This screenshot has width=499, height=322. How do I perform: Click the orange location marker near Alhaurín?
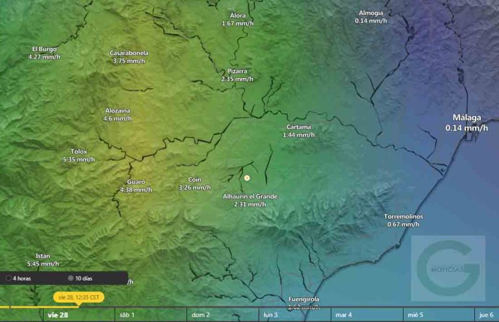tap(247, 177)
